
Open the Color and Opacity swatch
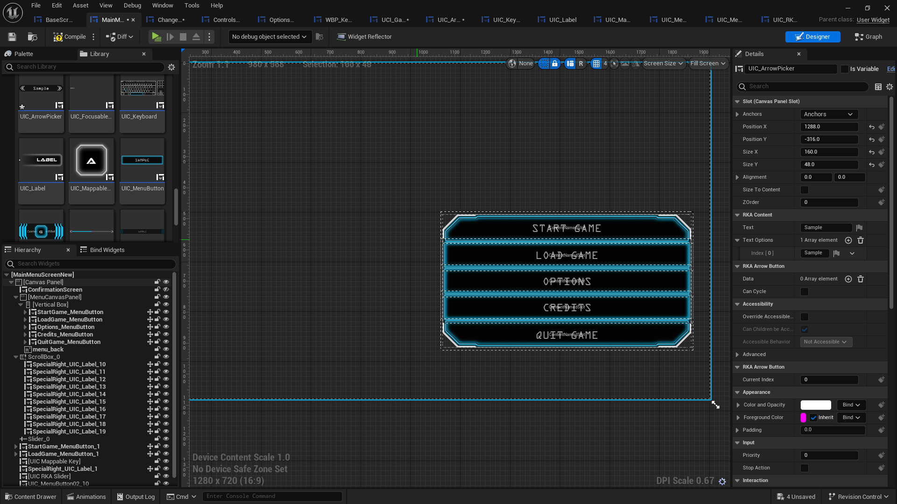(x=816, y=405)
